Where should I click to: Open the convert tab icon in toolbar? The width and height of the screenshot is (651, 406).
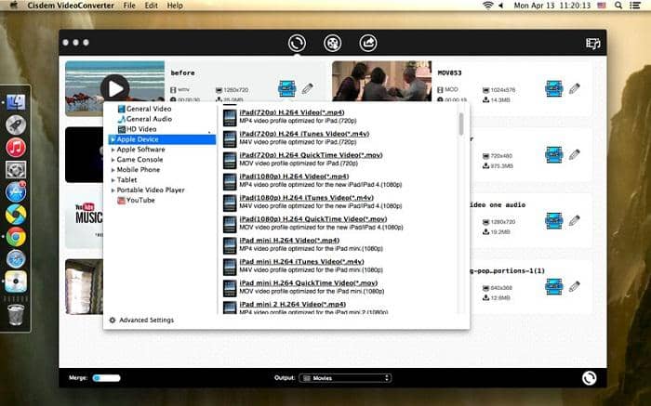click(x=298, y=43)
